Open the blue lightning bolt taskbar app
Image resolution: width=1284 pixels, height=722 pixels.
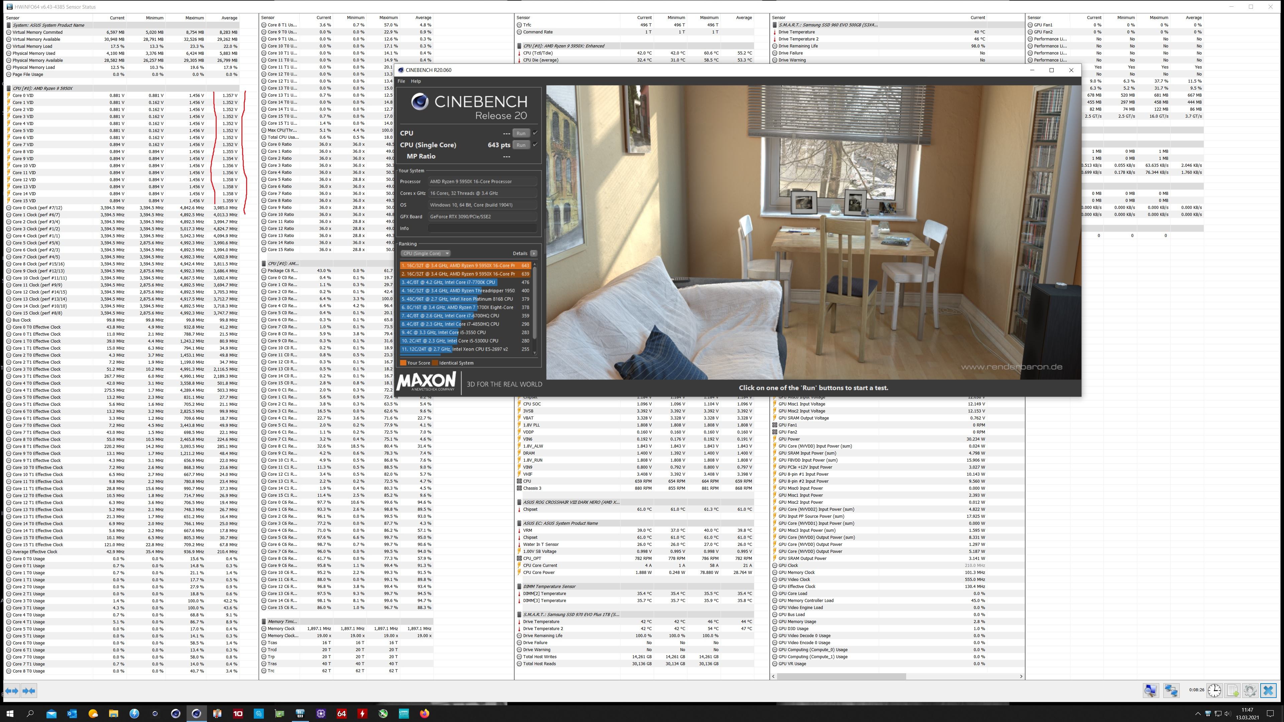coord(134,714)
